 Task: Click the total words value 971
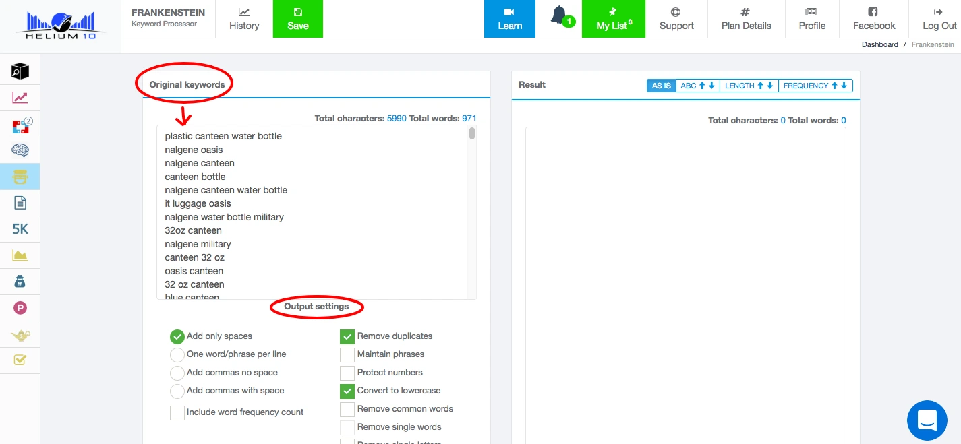(469, 119)
